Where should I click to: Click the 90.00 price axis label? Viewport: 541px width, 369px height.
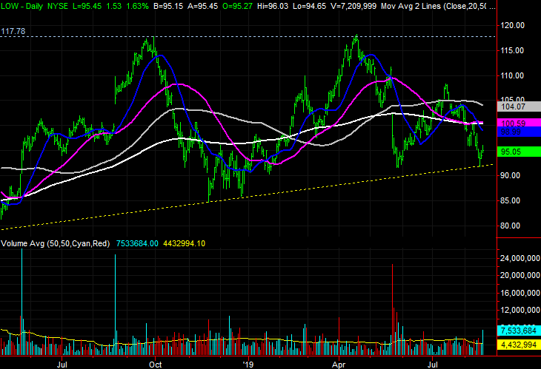click(x=512, y=175)
